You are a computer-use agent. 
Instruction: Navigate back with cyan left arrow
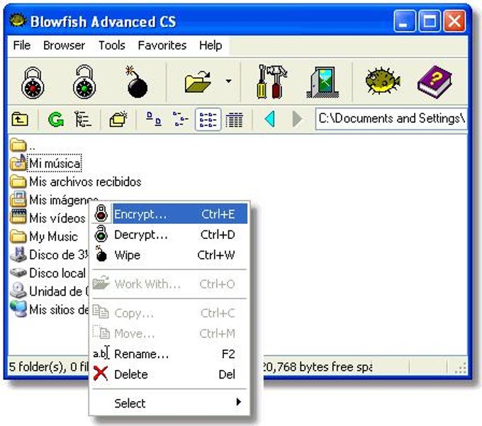point(270,119)
